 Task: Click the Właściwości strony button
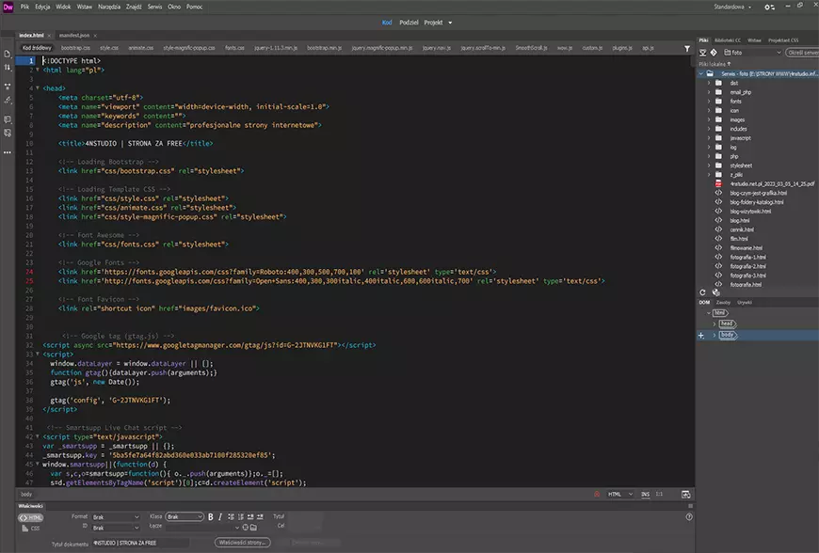[x=242, y=543]
